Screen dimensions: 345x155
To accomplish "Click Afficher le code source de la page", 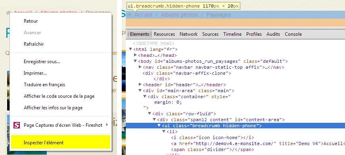I will point(59,96).
